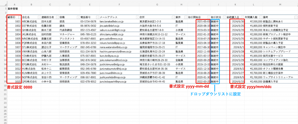Expand the 住所 column filter arrow
The width and height of the screenshot is (298, 124).
click(x=173, y=17)
